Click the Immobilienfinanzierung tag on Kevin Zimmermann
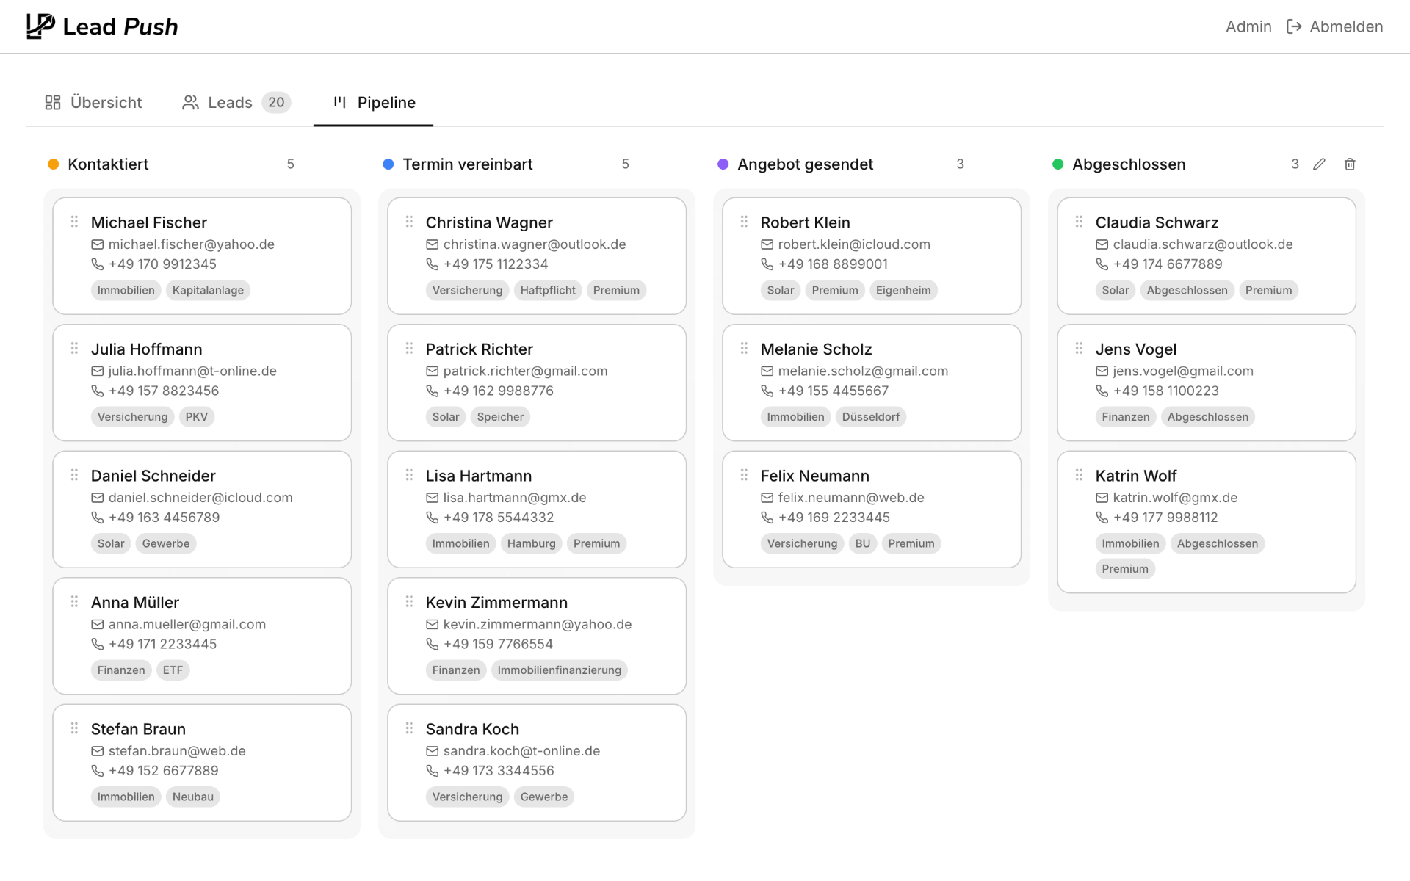This screenshot has width=1410, height=881. pos(559,670)
